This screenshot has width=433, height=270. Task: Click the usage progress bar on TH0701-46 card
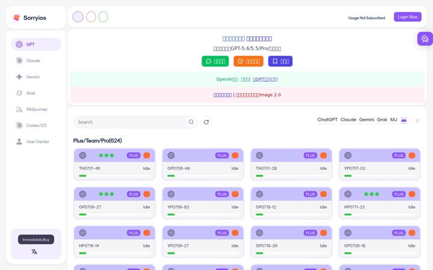click(x=115, y=176)
